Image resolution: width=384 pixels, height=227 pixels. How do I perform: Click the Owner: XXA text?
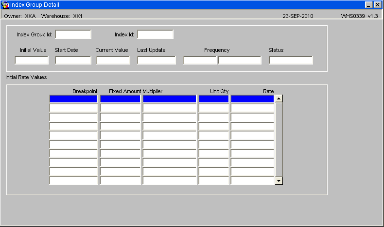(20, 16)
